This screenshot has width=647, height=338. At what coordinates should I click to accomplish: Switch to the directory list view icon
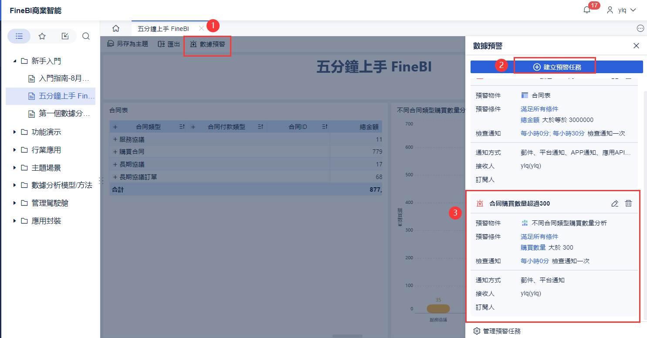pos(19,36)
